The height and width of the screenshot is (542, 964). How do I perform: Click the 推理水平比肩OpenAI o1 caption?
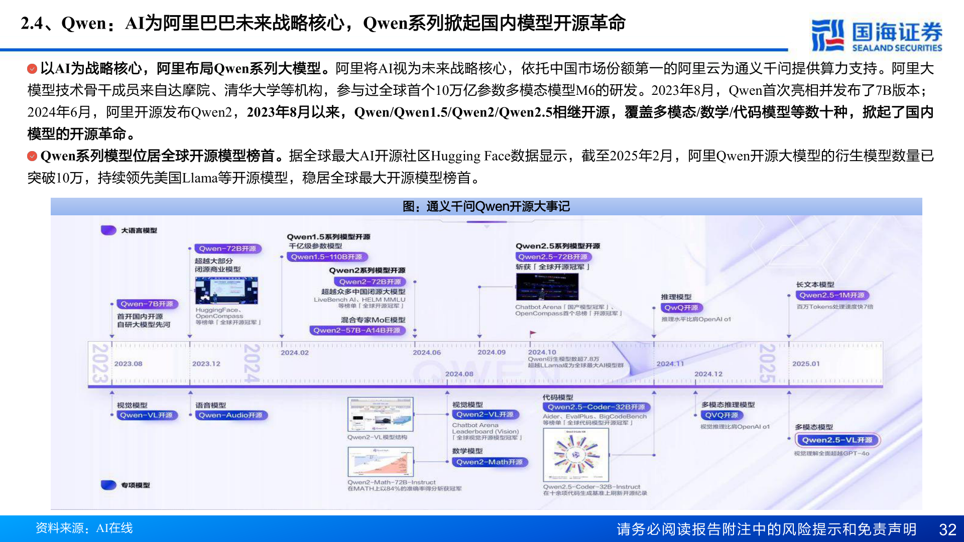(696, 319)
